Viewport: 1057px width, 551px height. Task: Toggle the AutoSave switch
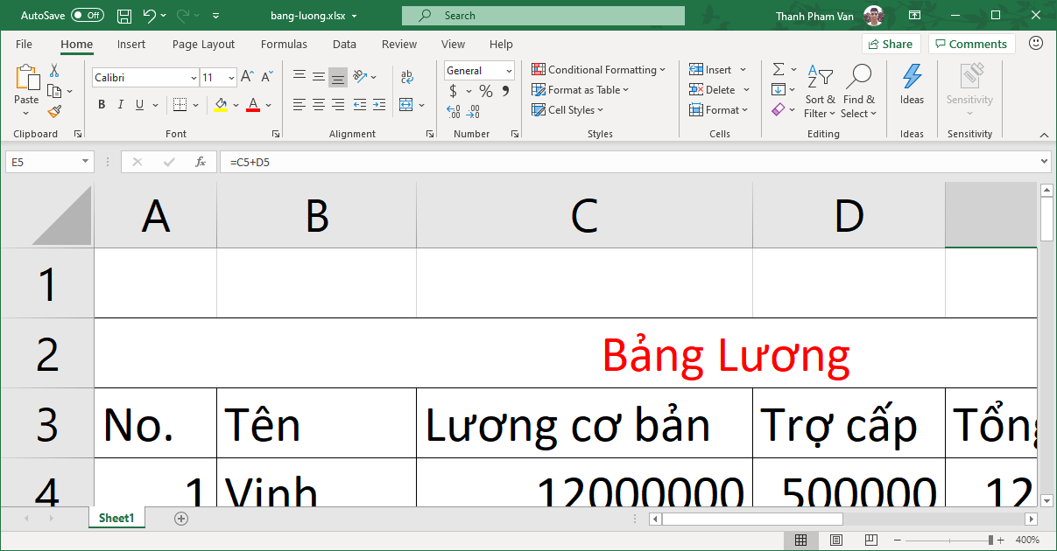coord(87,16)
